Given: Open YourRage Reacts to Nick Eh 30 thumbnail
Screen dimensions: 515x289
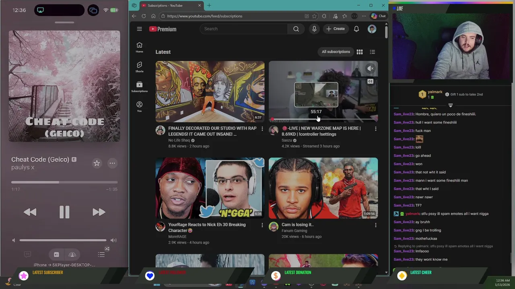Looking at the screenshot, I should point(210,188).
